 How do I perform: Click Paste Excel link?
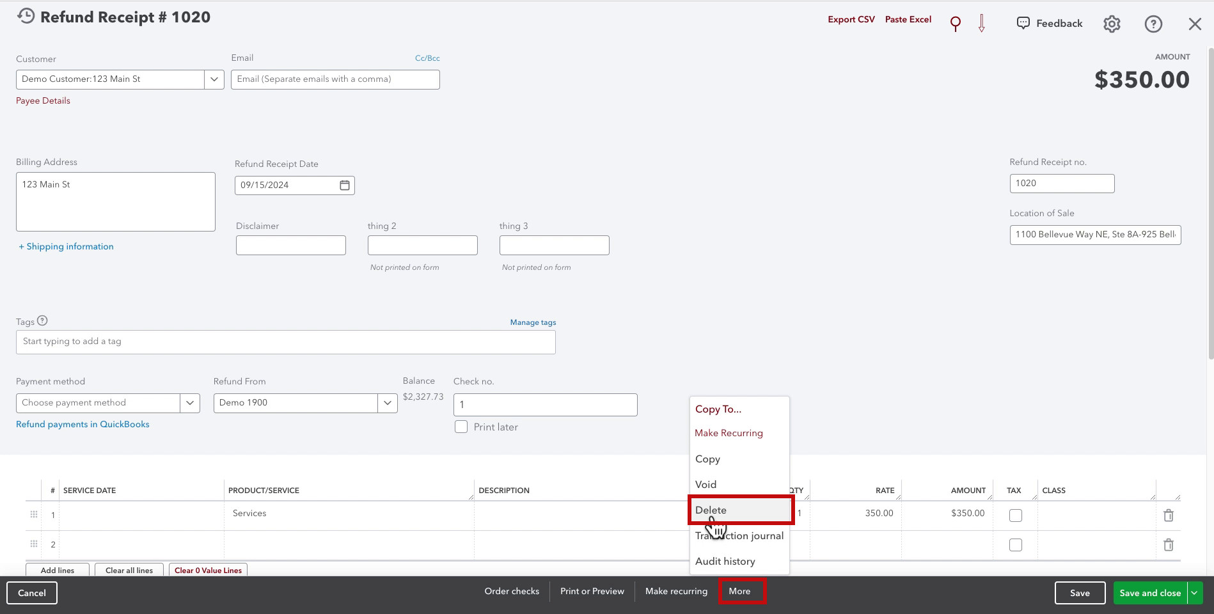(908, 19)
